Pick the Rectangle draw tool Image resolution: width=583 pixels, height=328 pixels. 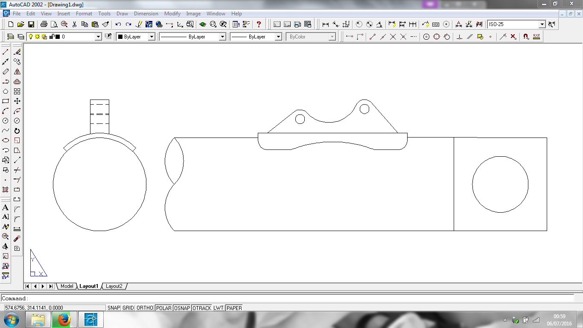coord(6,101)
